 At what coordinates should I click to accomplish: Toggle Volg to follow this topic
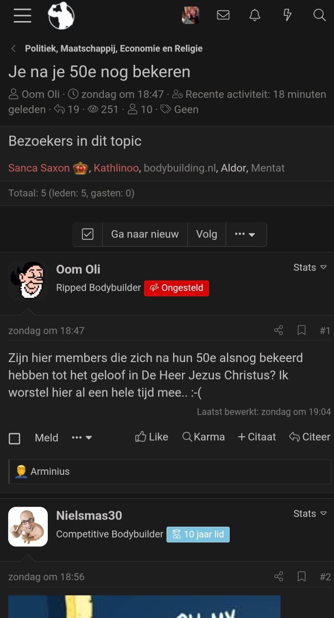(x=207, y=234)
